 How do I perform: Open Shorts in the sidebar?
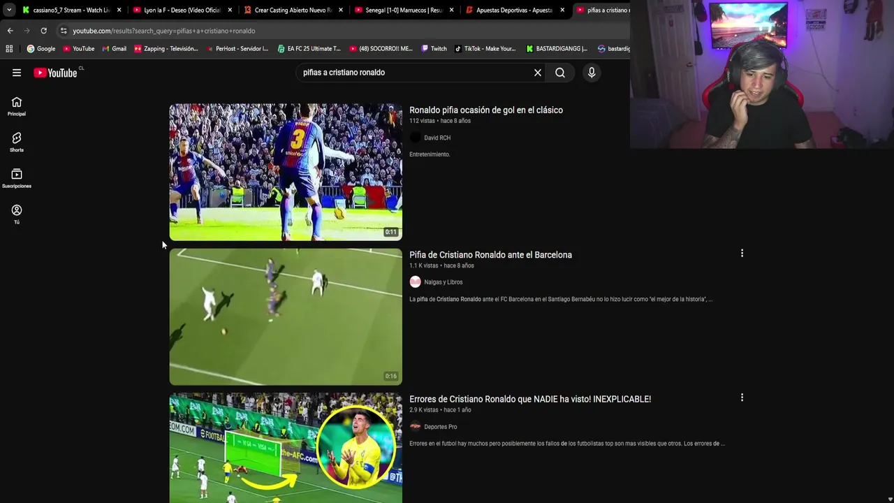[17, 143]
